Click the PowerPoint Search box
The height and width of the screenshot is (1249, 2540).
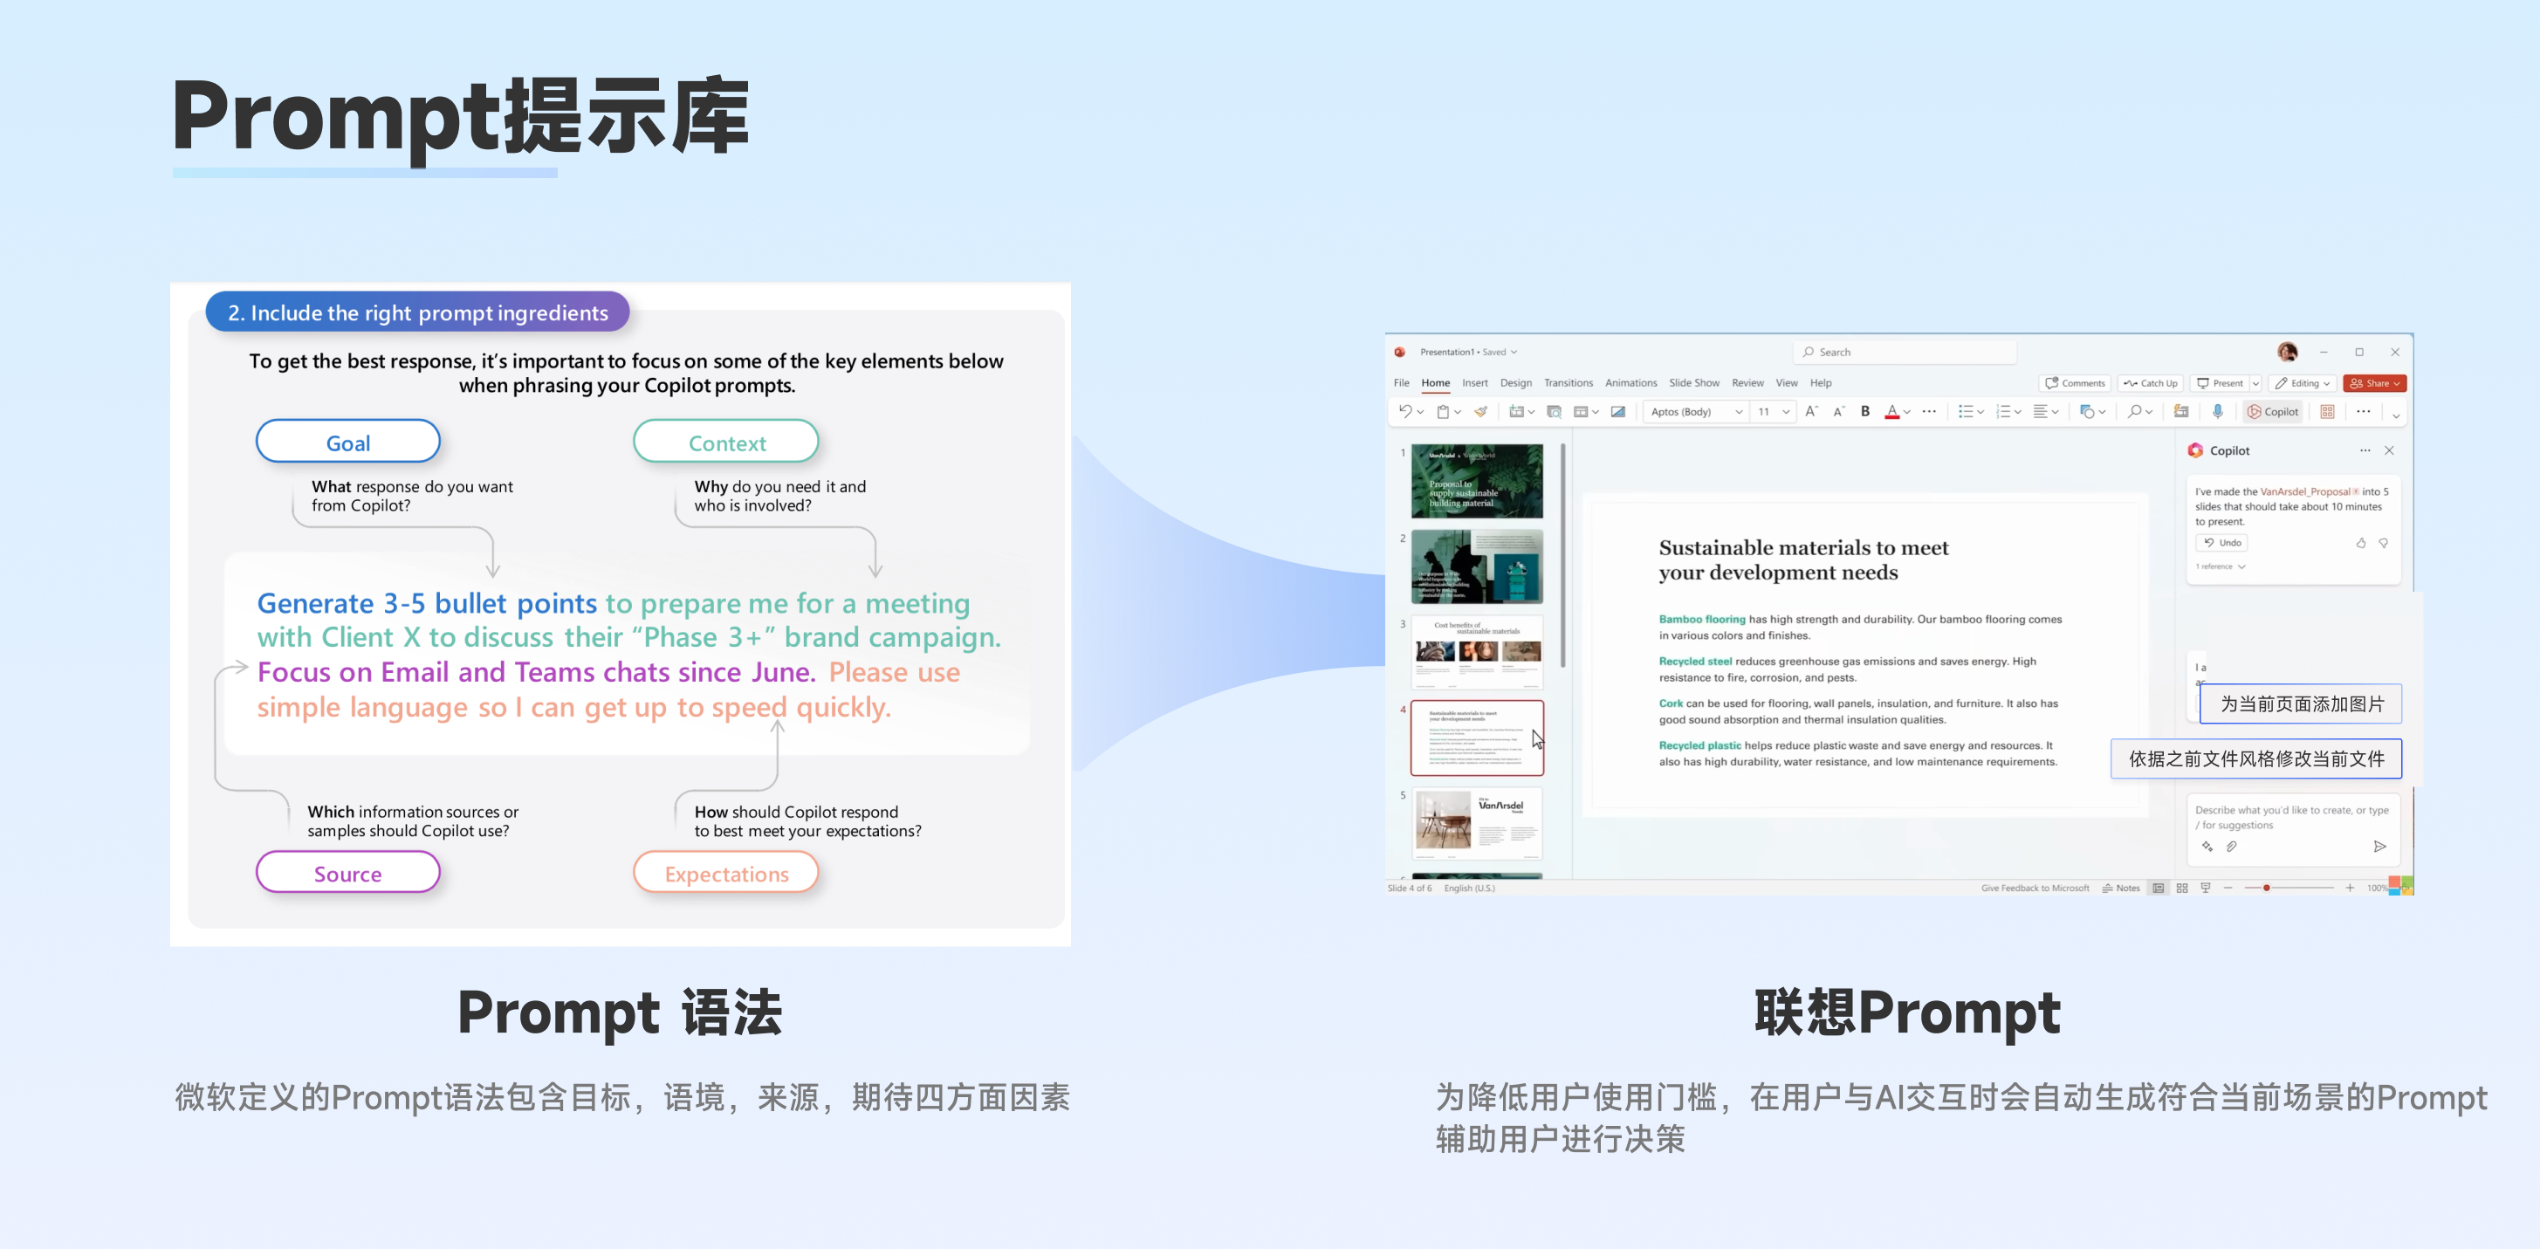click(1904, 352)
